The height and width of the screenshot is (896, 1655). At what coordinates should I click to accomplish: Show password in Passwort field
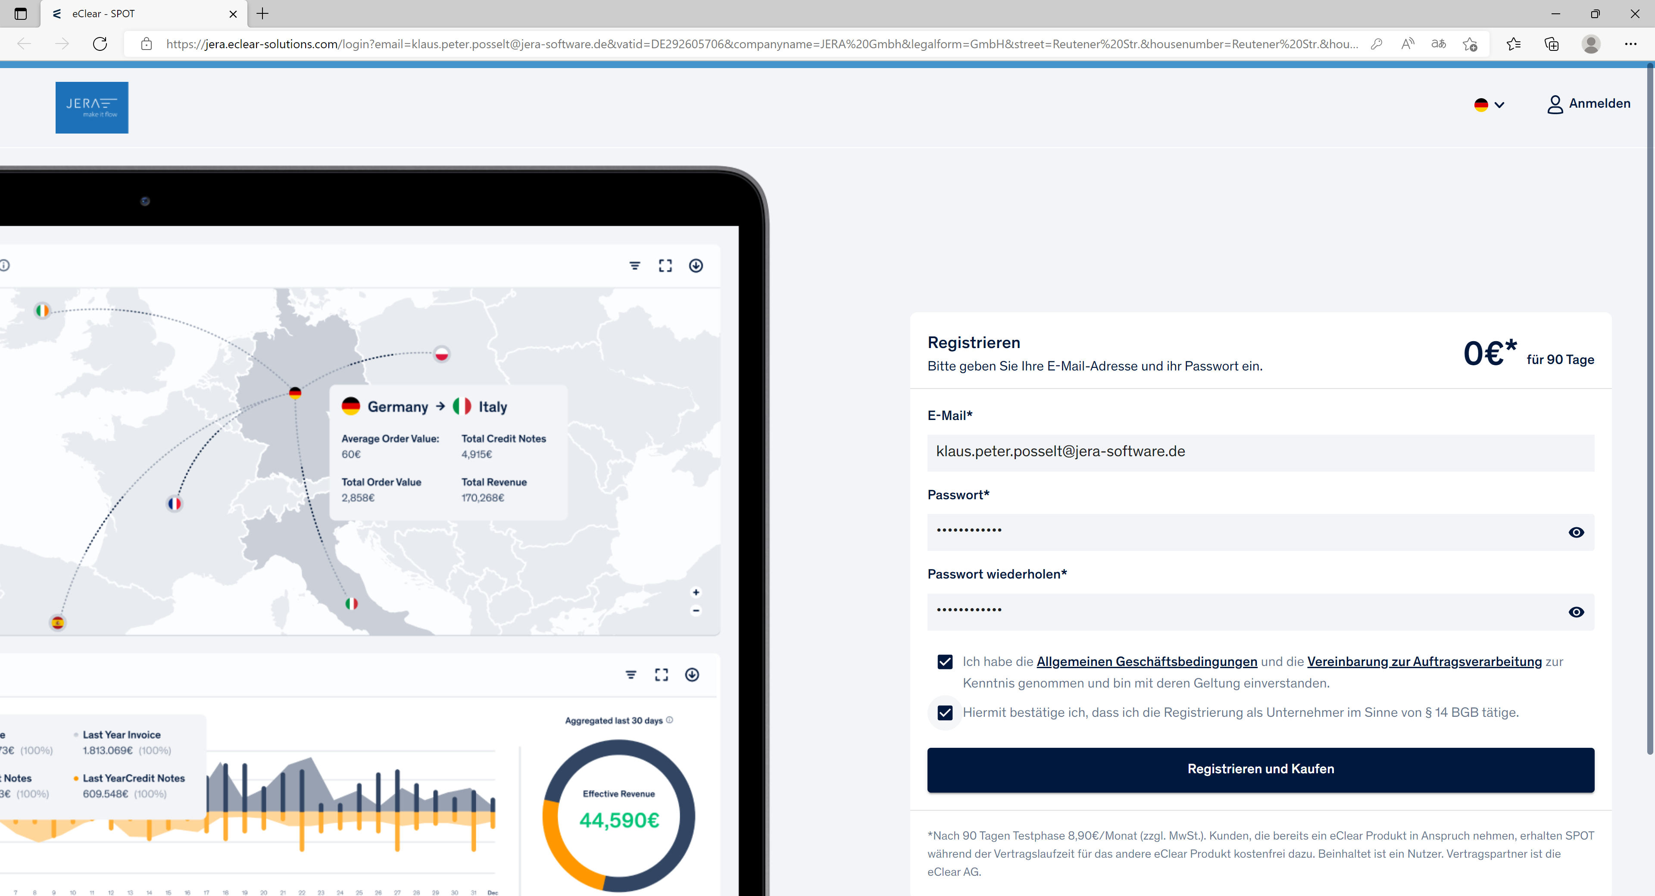tap(1576, 532)
